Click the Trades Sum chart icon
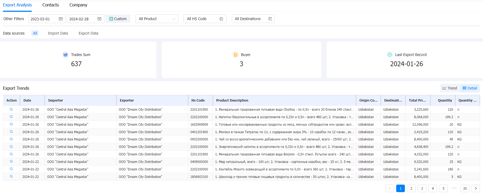The image size is (483, 194). (x=66, y=55)
